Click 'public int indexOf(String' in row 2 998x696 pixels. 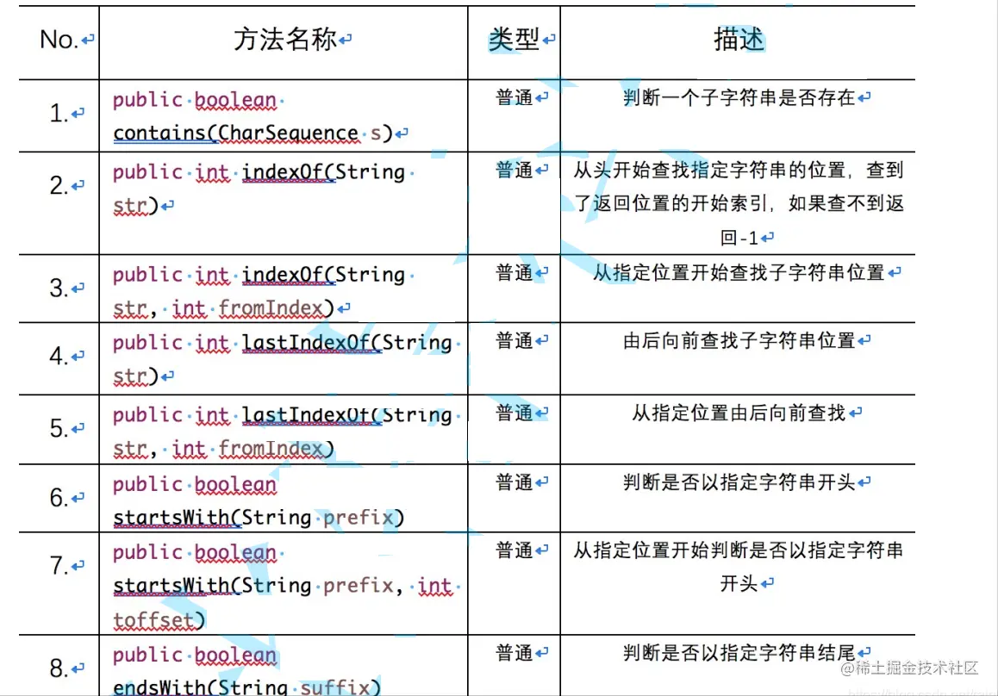tap(259, 171)
